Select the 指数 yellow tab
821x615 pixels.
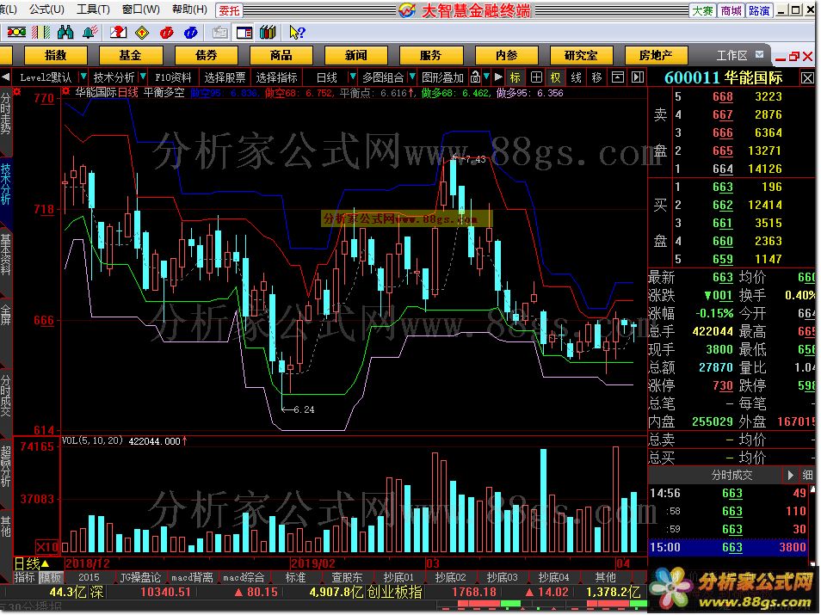(x=55, y=56)
